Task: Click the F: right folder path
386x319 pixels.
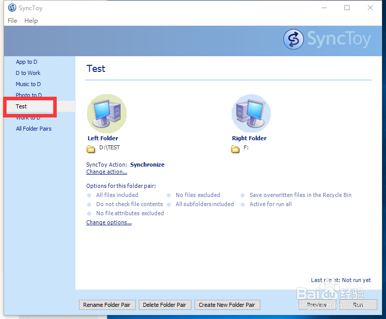Action: 246,147
